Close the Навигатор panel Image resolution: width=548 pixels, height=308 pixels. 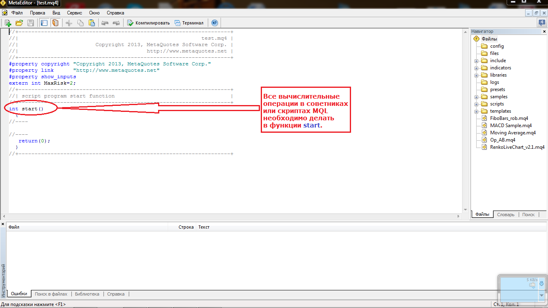click(x=544, y=31)
